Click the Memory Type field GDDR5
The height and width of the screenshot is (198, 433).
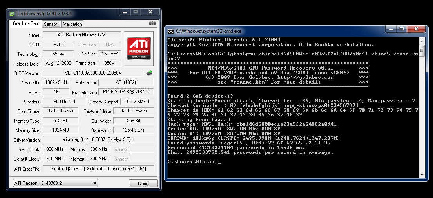pos(60,121)
